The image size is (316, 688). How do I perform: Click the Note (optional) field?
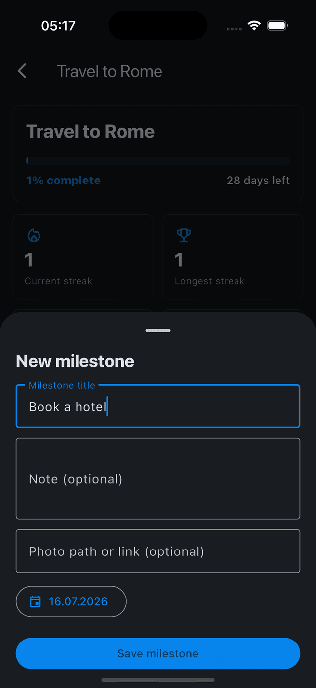[158, 479]
